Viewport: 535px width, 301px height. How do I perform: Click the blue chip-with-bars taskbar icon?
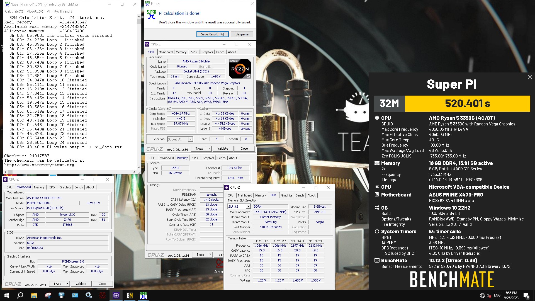(62, 295)
